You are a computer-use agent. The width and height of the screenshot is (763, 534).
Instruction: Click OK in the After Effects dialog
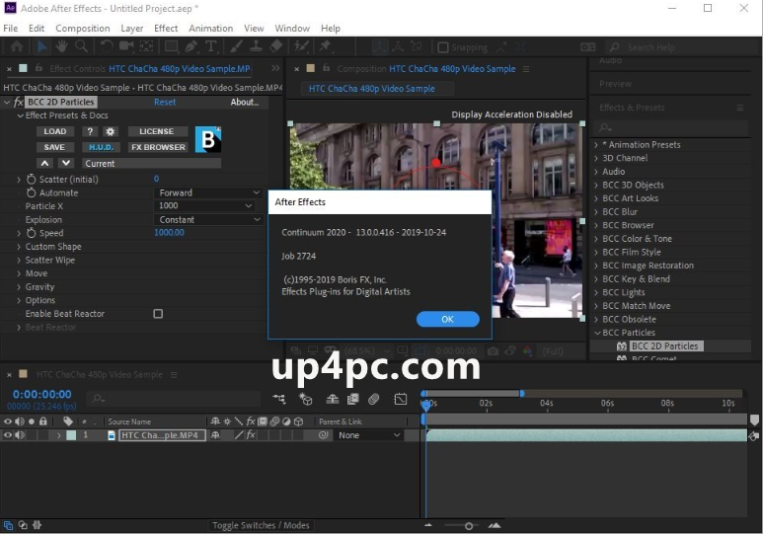[448, 320]
